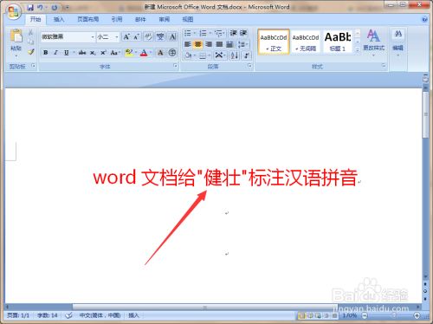Open multilevel list menu
This screenshot has width=433, height=324.
[x=219, y=33]
